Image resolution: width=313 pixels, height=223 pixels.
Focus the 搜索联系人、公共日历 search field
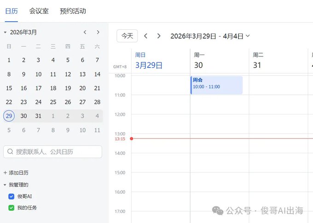[52, 152]
